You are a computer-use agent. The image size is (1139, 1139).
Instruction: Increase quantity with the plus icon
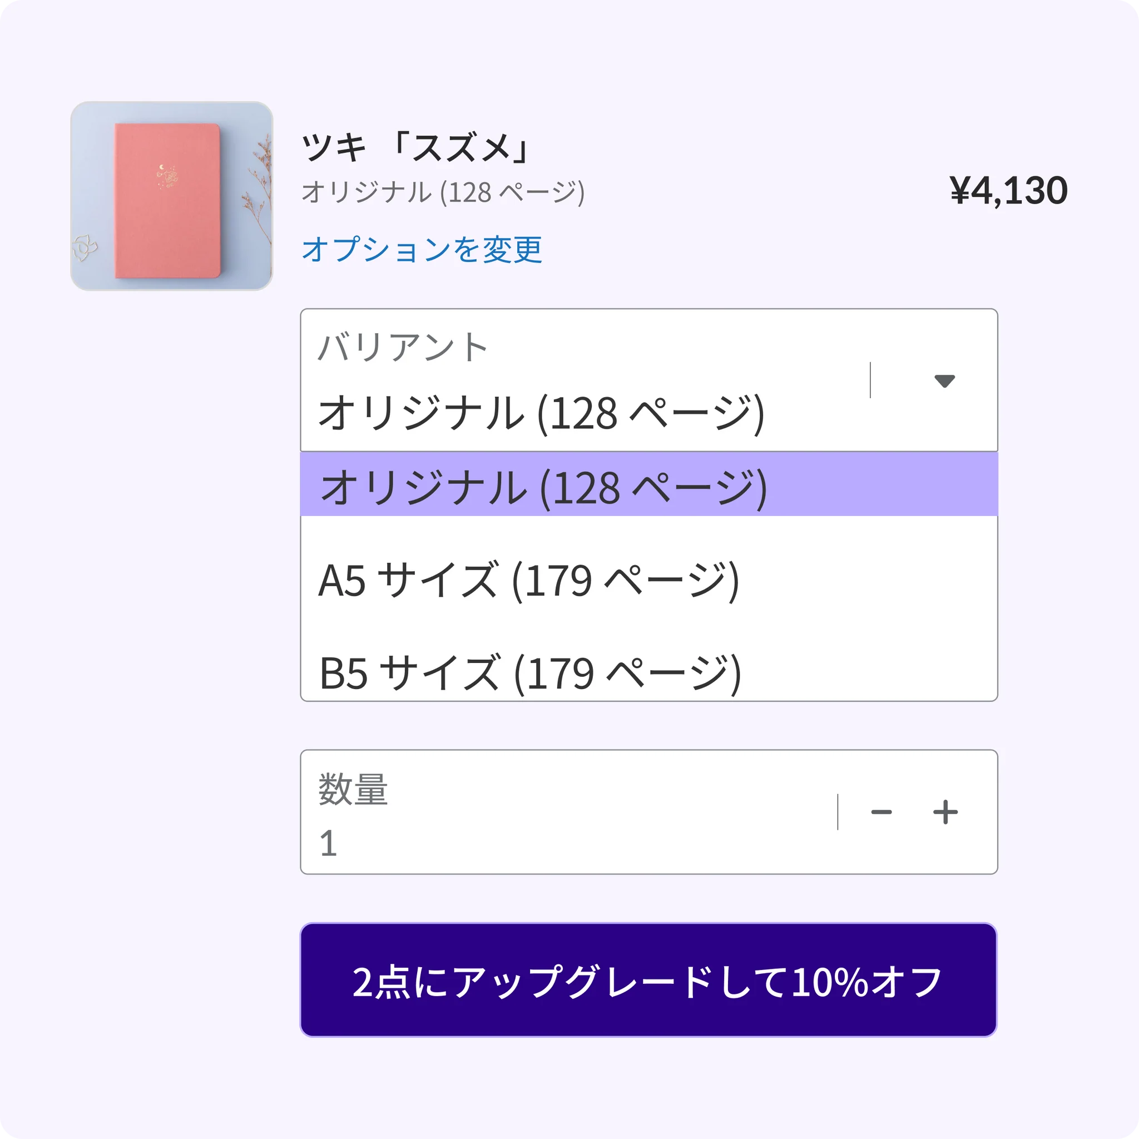[945, 812]
